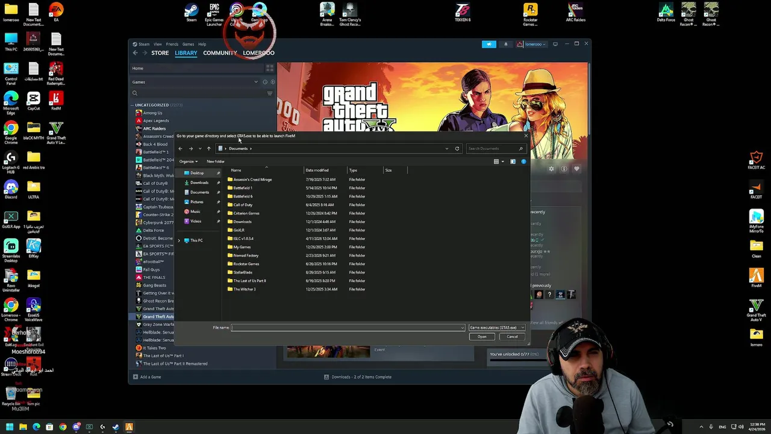This screenshot has width=771, height=434.
Task: Open the Games filter dropdown in Steam
Action: (x=256, y=82)
